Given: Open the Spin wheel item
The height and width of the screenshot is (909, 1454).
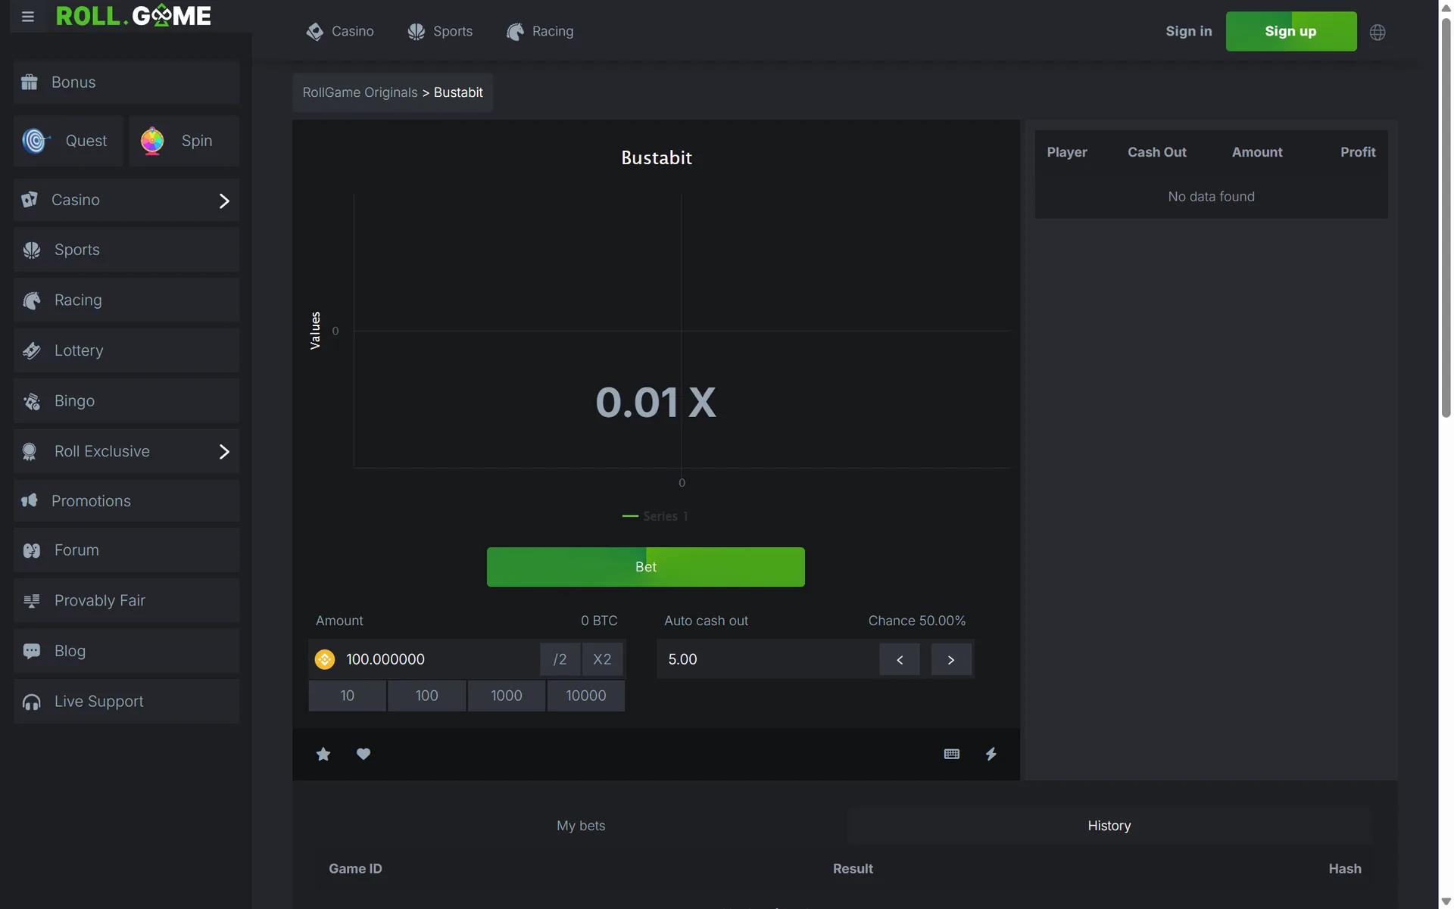Looking at the screenshot, I should tap(184, 141).
